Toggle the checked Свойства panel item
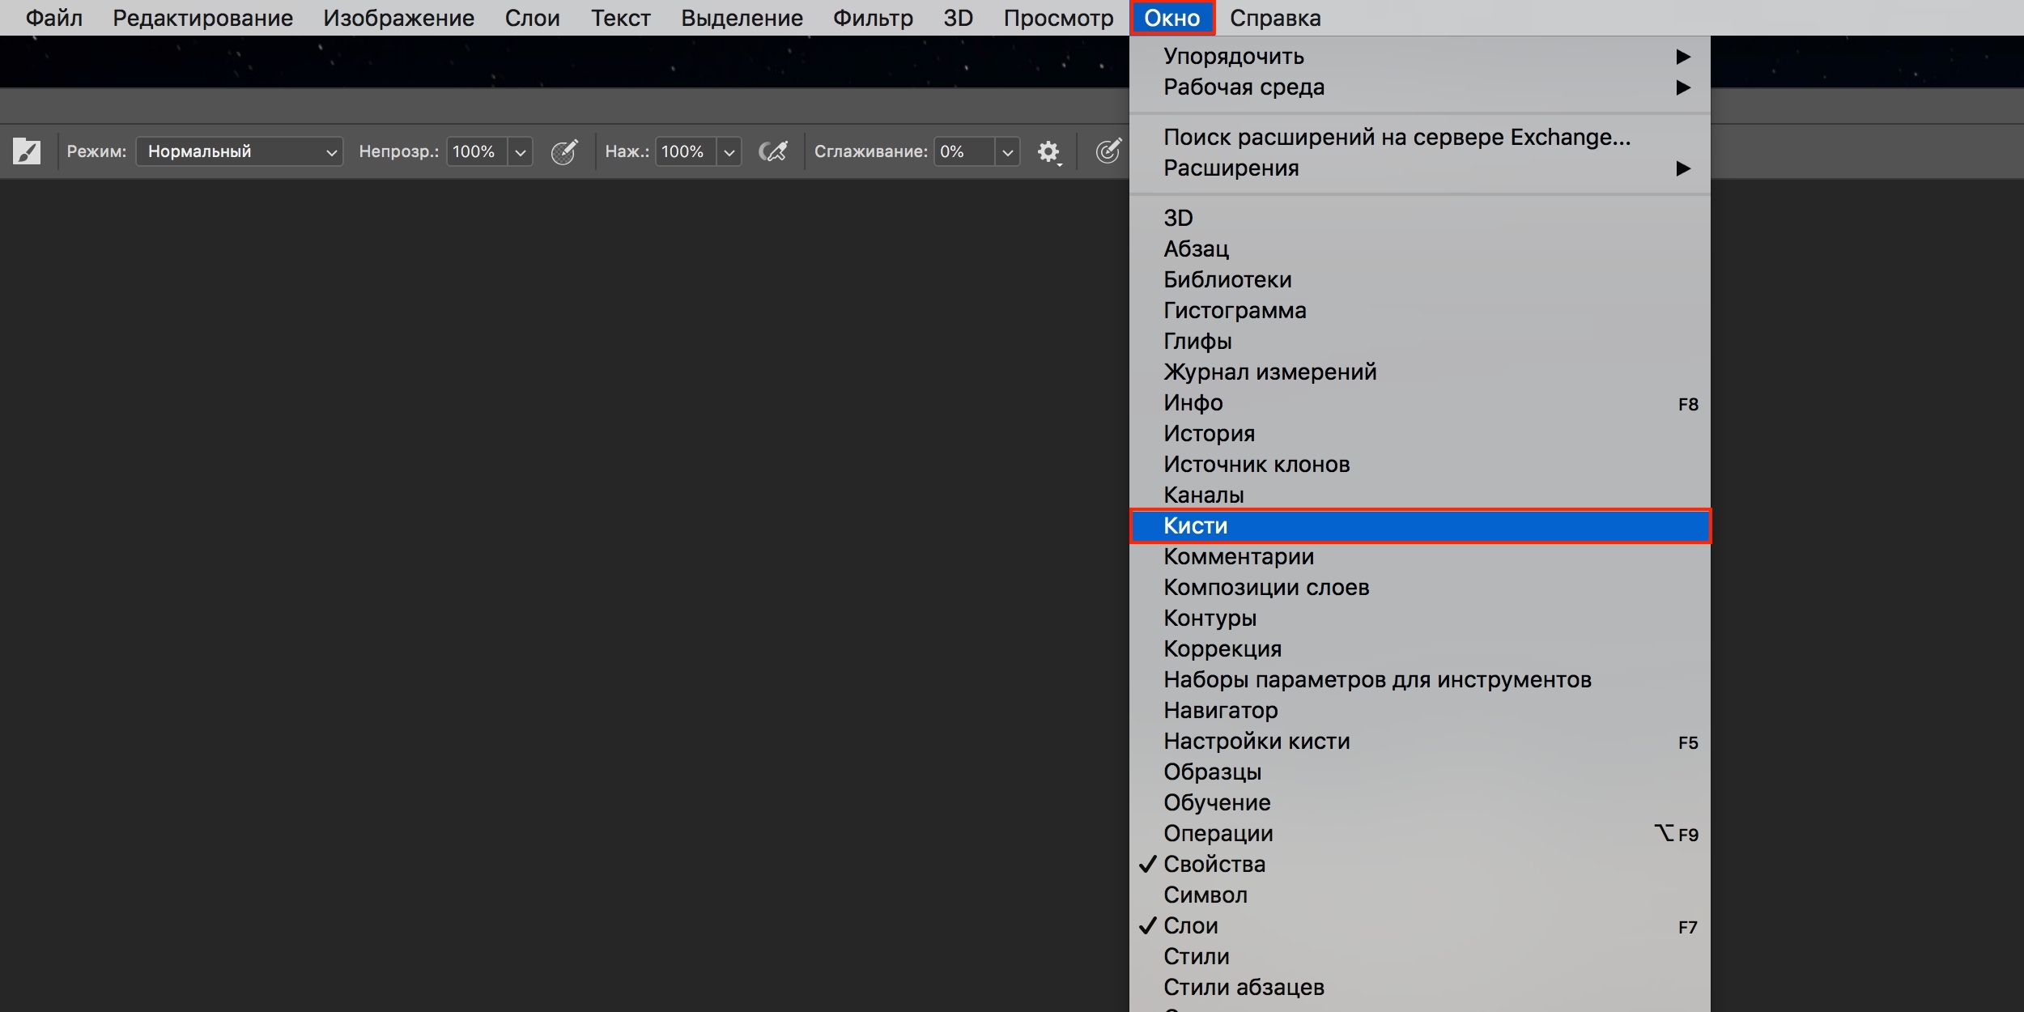2024x1012 pixels. tap(1214, 864)
